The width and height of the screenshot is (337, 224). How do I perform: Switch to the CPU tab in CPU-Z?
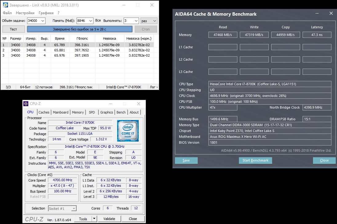pos(30,112)
